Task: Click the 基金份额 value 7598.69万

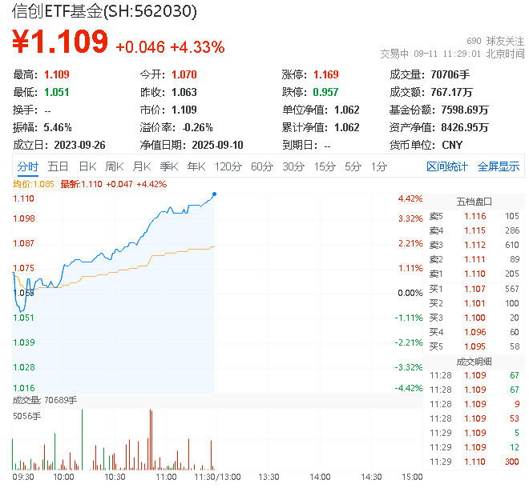Action: (465, 110)
